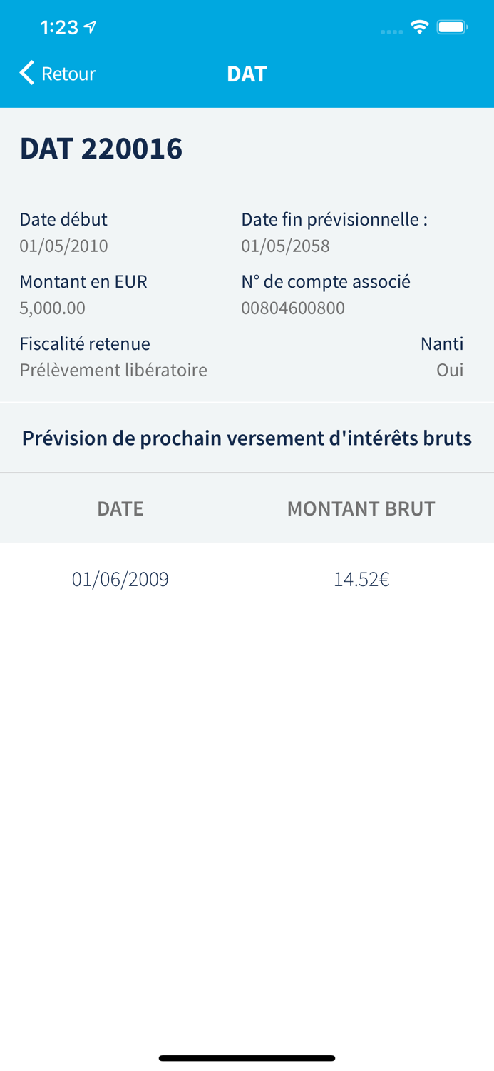Select the Fiscalité retenue Prélèvement libératoire entry
This screenshot has height=1071, width=494.
[x=113, y=370]
